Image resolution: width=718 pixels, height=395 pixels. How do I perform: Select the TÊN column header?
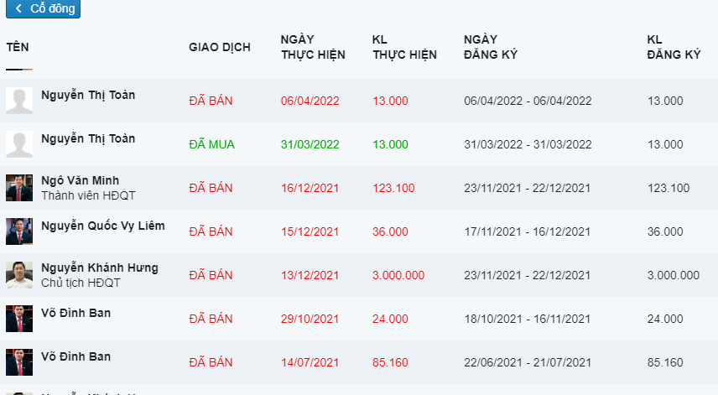point(18,47)
